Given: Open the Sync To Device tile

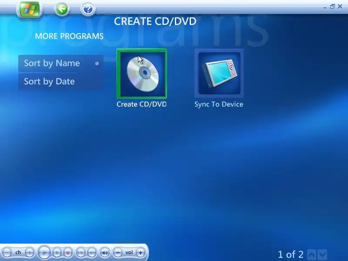Looking at the screenshot, I should point(219,73).
